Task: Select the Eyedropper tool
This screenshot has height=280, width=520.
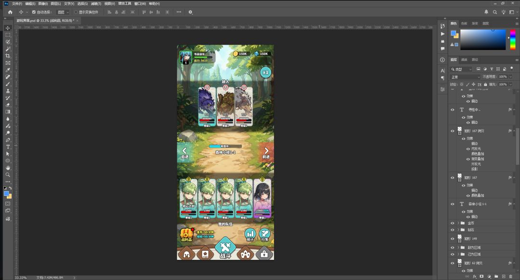Action: pos(8,70)
